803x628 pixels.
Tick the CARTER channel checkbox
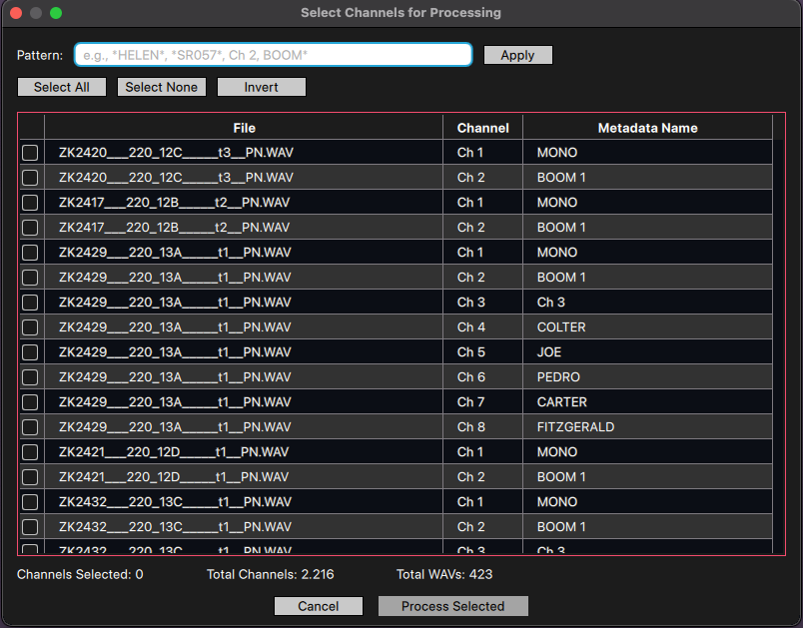tap(30, 402)
